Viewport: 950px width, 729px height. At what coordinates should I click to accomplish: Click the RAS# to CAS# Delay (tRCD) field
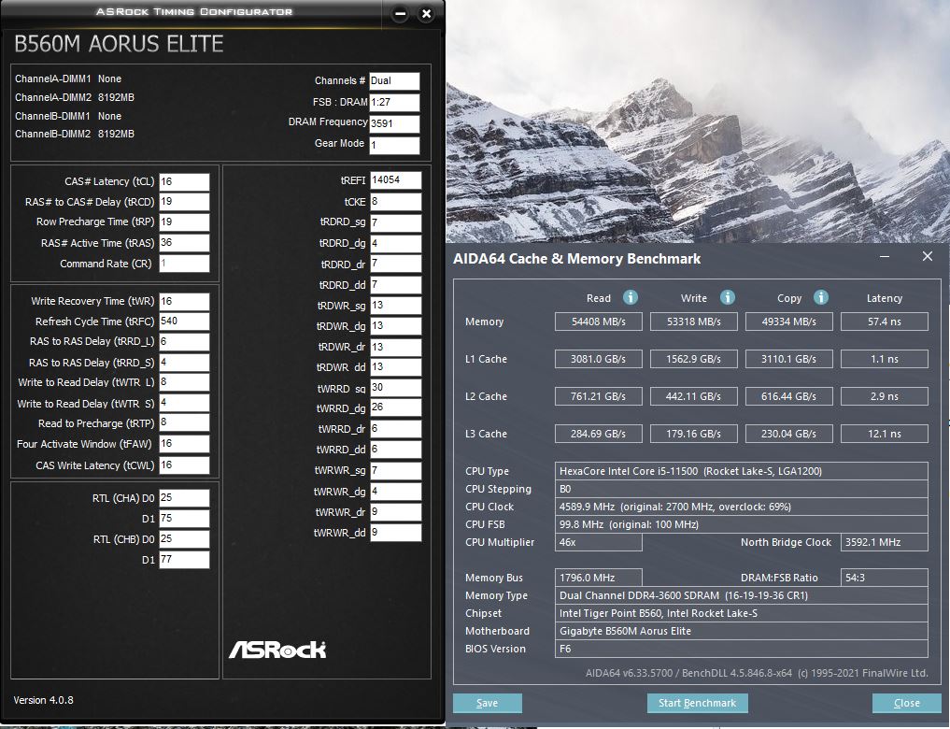[184, 202]
